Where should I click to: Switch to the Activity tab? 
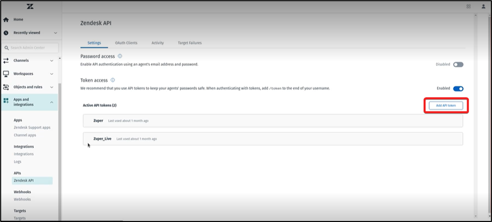(157, 43)
